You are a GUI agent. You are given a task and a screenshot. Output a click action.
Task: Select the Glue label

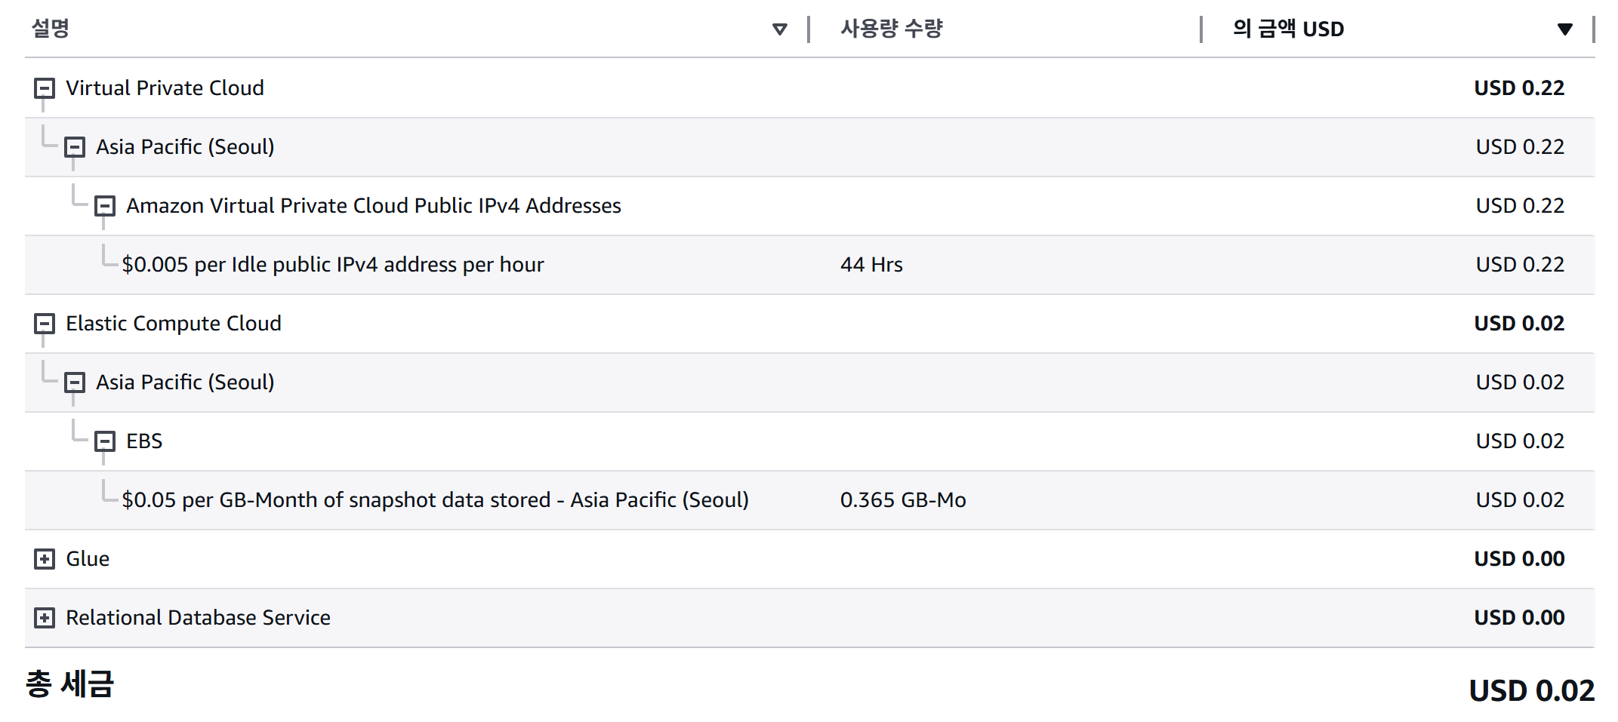click(x=88, y=559)
